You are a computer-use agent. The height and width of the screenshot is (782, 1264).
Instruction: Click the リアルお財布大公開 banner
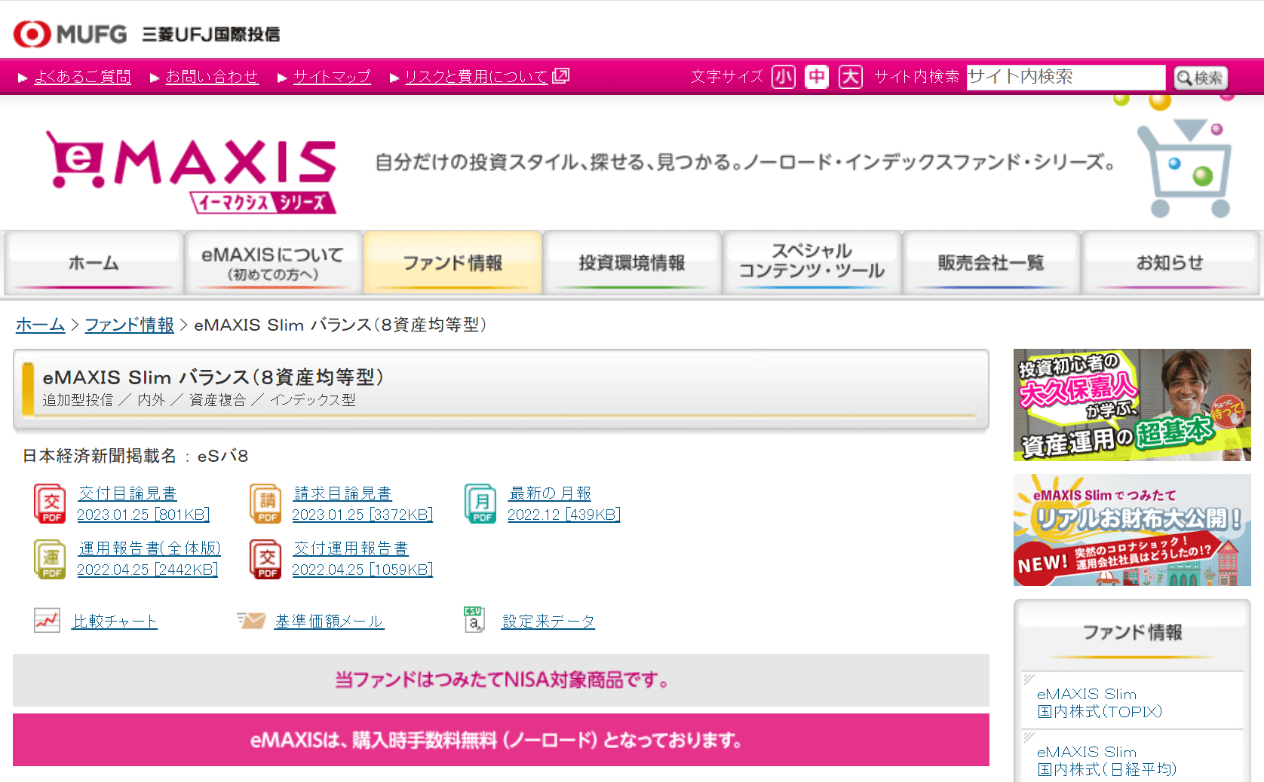click(1132, 530)
